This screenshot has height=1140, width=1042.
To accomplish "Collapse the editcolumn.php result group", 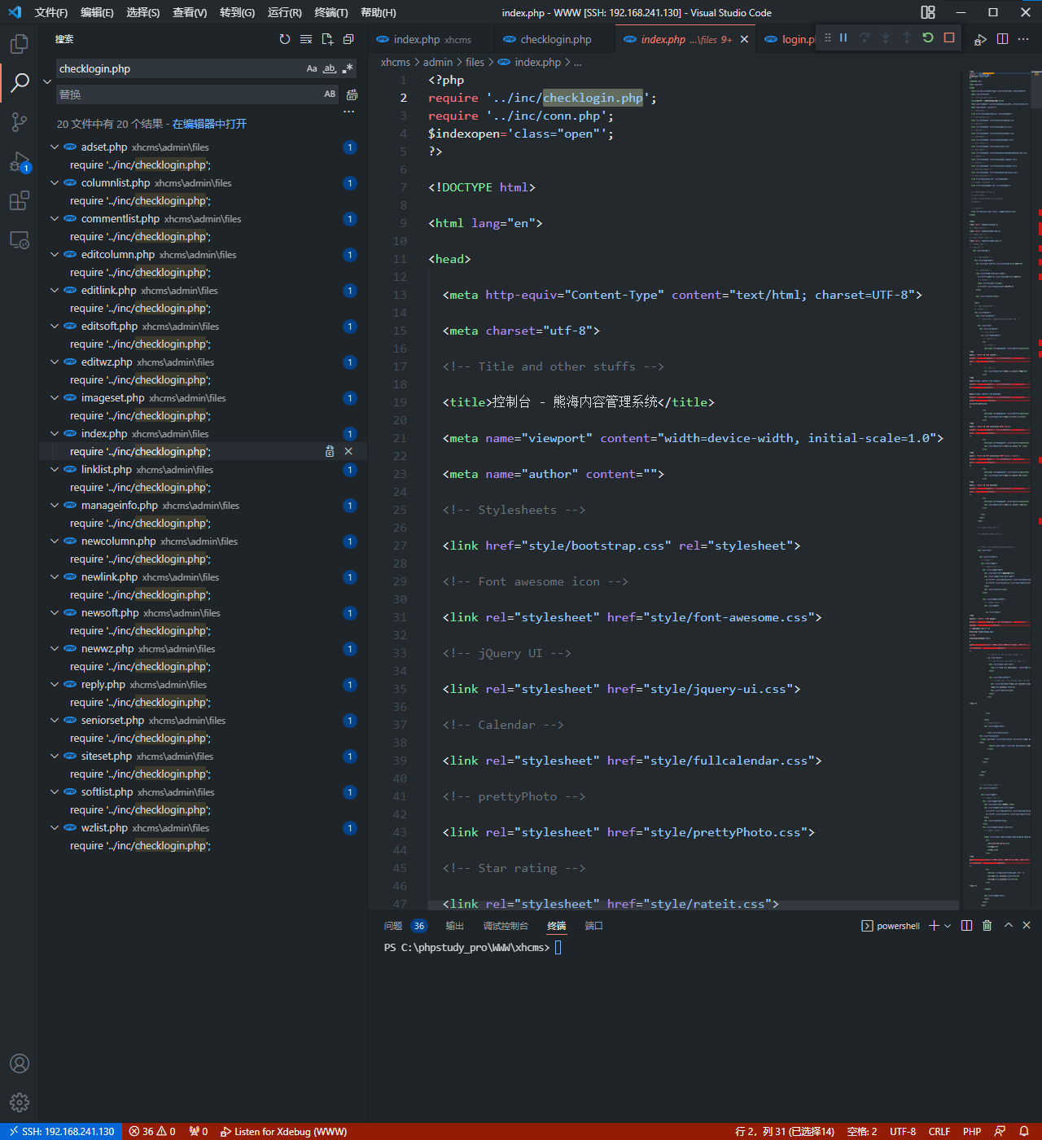I will tap(55, 254).
